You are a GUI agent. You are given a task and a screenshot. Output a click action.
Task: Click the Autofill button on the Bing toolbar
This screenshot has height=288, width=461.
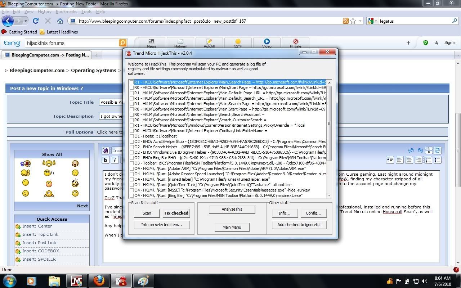(x=209, y=43)
